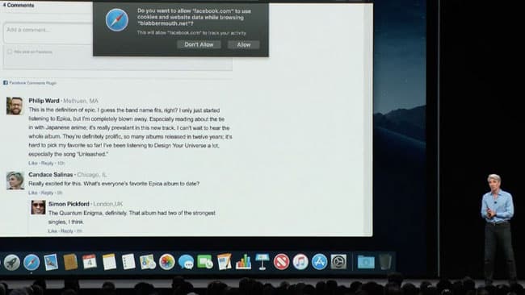Open Philip Ward's profile name
This screenshot has width=525, height=295.
(44, 101)
